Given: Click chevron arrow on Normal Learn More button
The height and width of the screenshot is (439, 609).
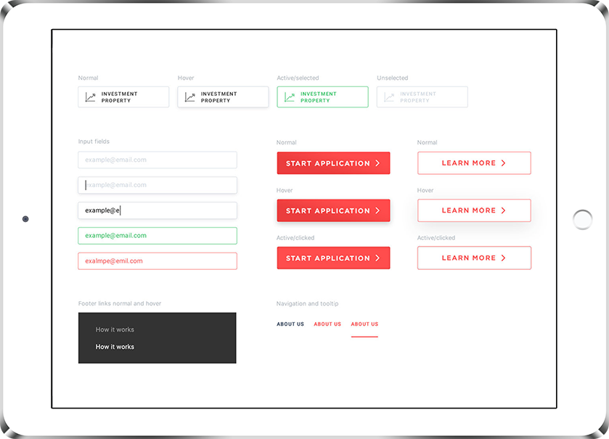Looking at the screenshot, I should click(503, 163).
